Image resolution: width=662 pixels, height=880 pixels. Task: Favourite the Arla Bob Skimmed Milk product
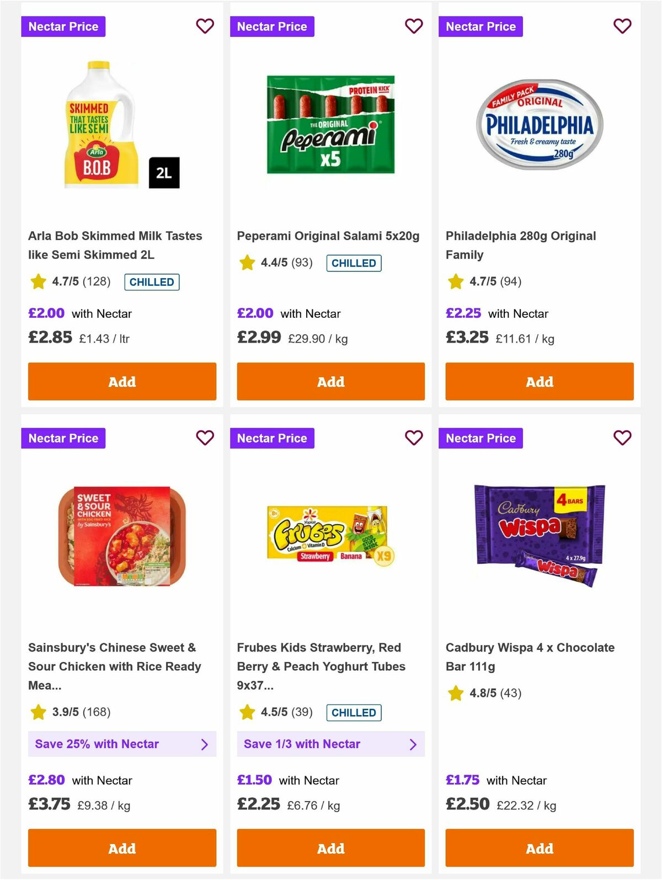(205, 26)
